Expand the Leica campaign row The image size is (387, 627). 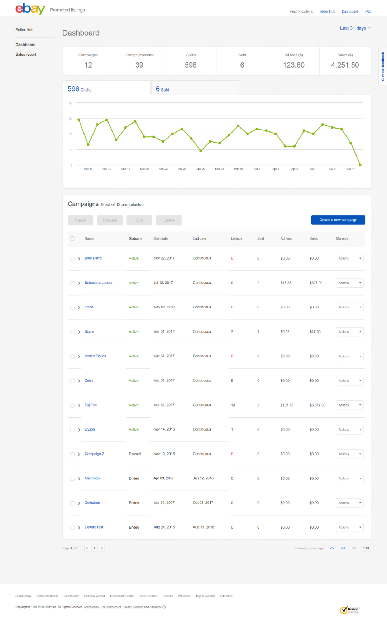point(79,307)
